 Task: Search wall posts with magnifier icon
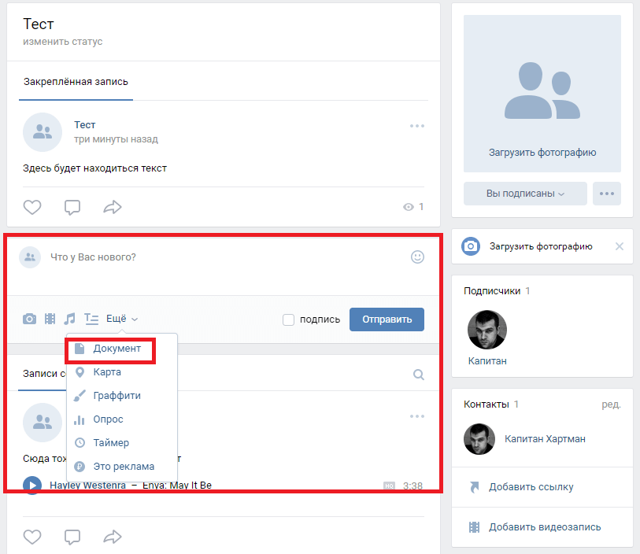click(x=418, y=375)
